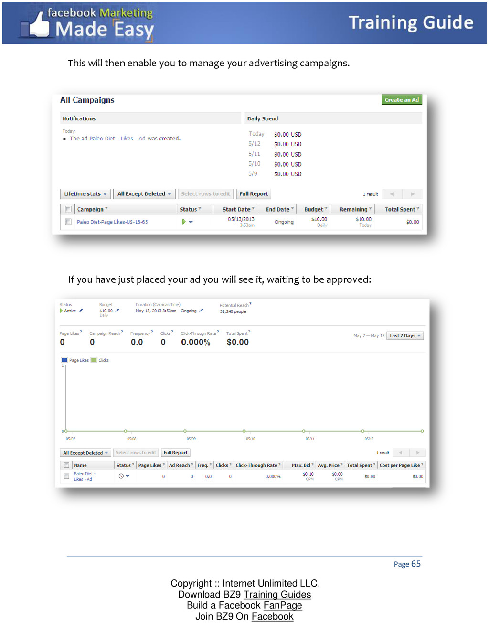
Task: Open the FanPage link in footer
Action: 283,606
